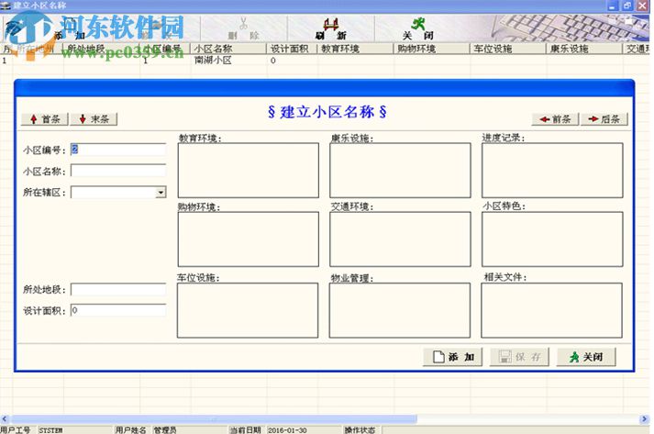Click the scrollbar right arrow
654x434 pixels.
click(645, 419)
